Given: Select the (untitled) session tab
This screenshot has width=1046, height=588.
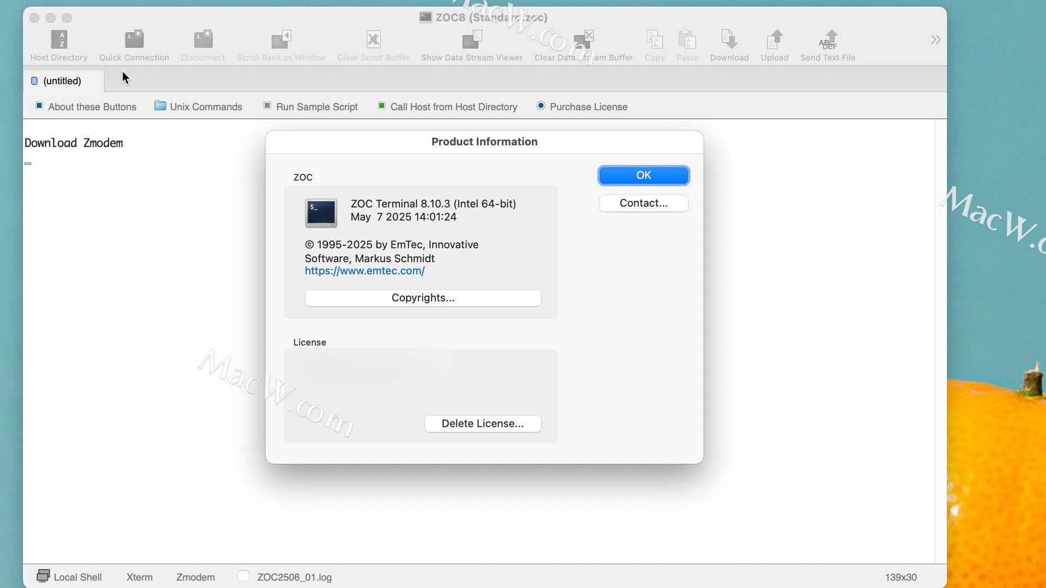Looking at the screenshot, I should point(63,81).
